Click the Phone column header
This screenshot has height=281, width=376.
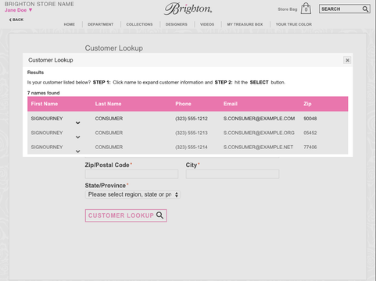pyautogui.click(x=183, y=104)
